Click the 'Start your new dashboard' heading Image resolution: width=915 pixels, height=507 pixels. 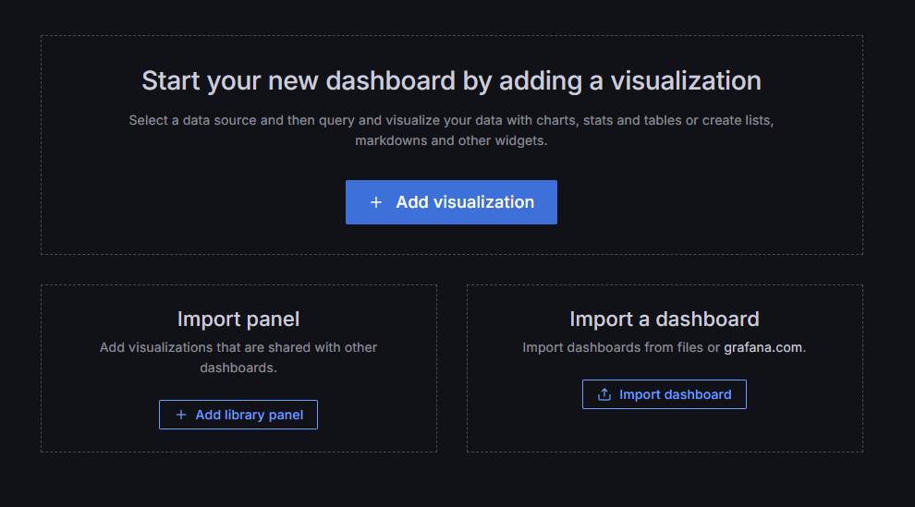451,80
